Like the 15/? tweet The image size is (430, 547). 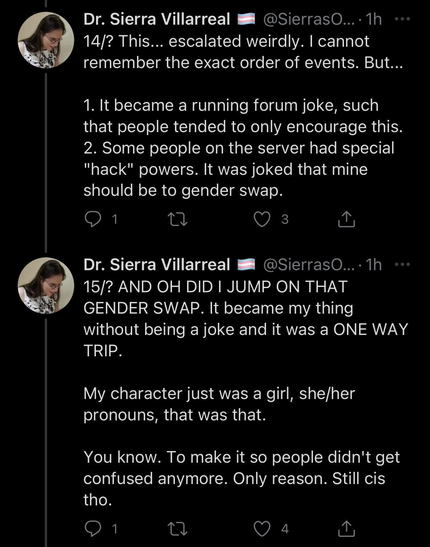(262, 529)
